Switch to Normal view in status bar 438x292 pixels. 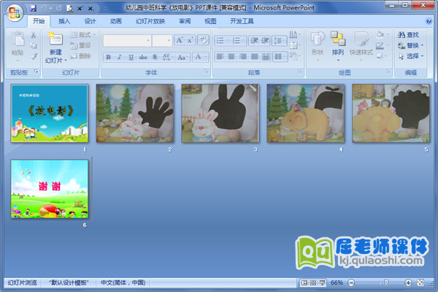click(x=304, y=283)
